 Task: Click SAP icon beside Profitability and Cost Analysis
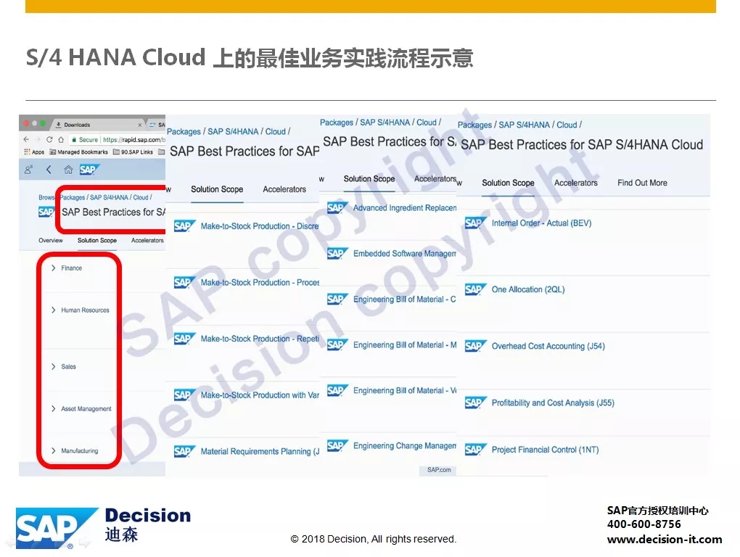click(476, 403)
